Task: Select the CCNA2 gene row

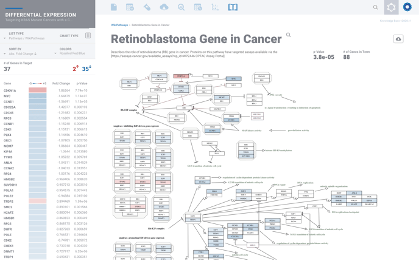Action: click(x=46, y=168)
